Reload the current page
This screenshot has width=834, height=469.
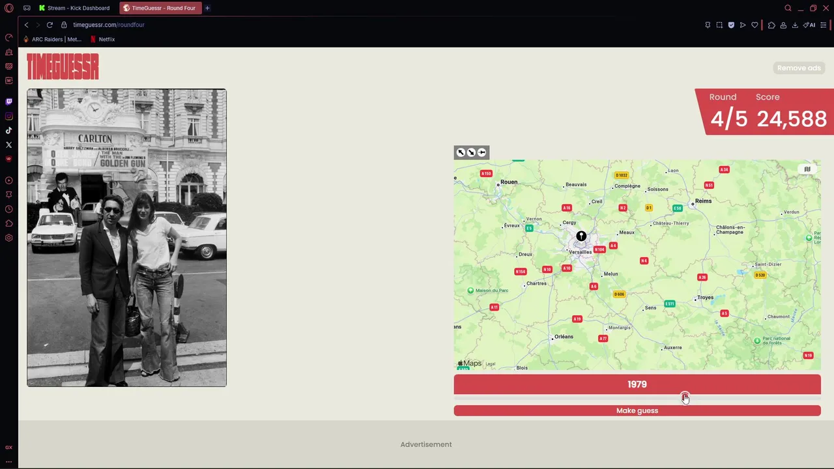[50, 25]
